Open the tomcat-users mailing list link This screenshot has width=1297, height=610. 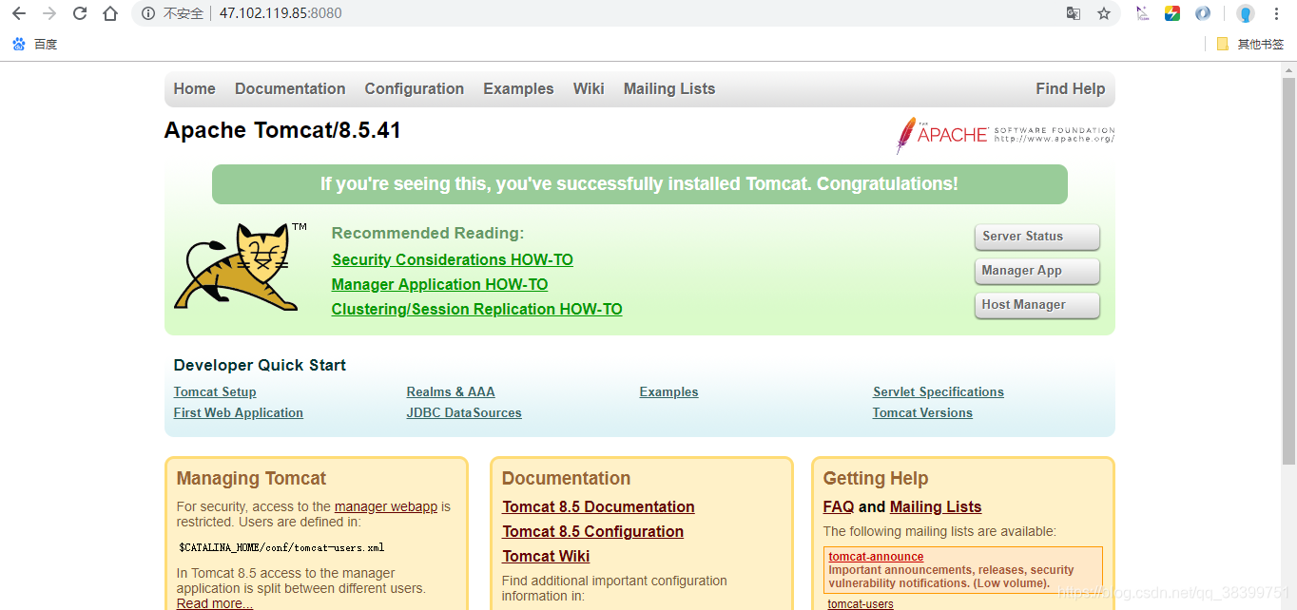861,603
